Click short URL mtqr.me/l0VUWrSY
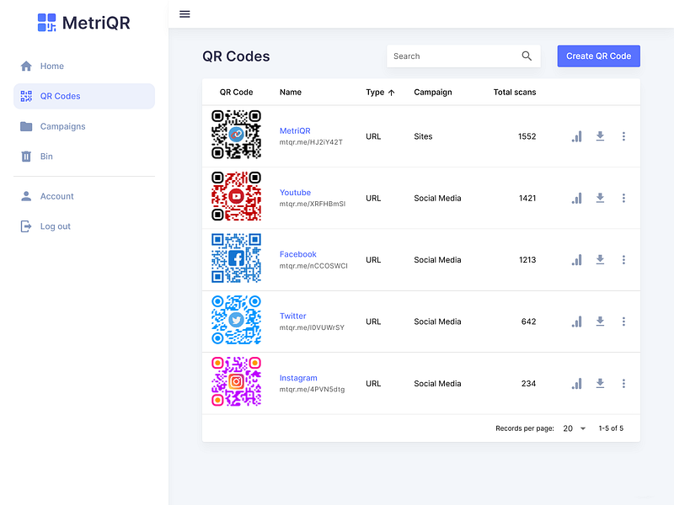674x505 pixels. pos(312,327)
